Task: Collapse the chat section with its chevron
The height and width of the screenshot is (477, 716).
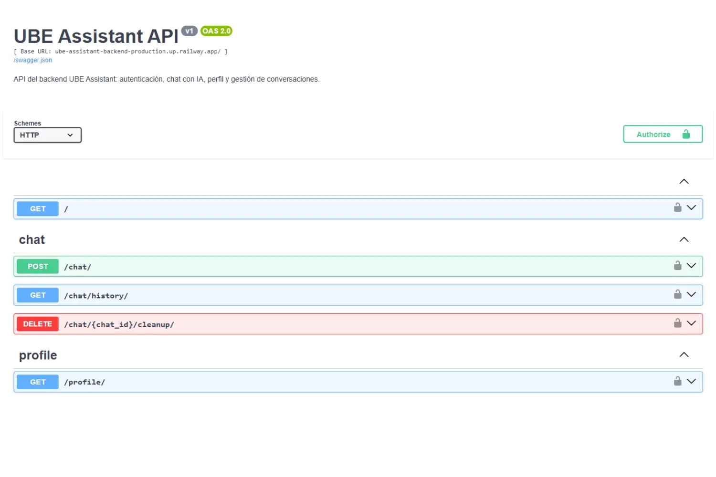Action: (x=684, y=239)
